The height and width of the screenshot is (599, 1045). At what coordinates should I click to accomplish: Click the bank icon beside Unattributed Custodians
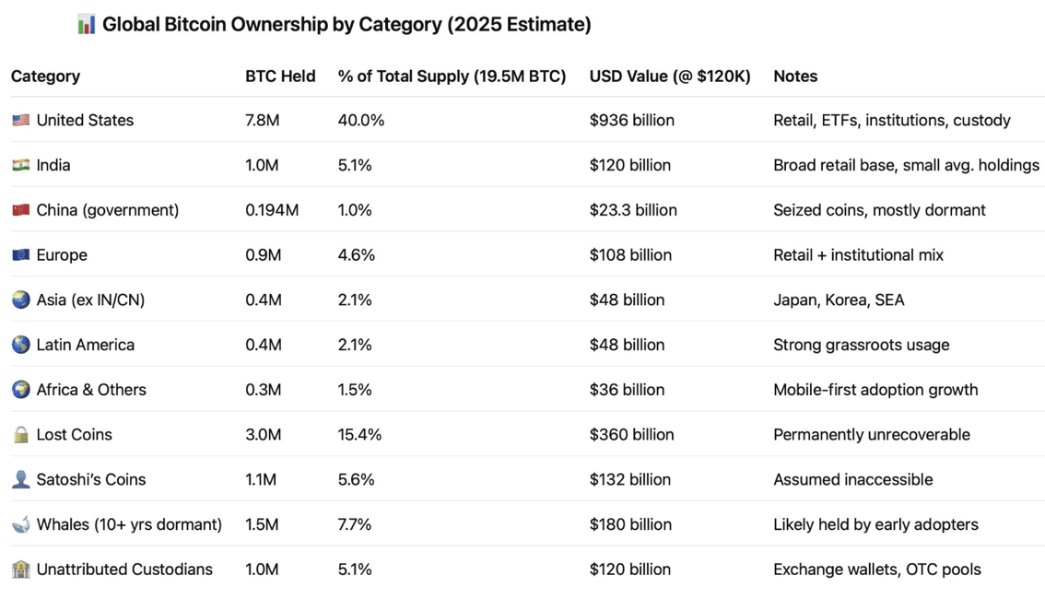click(x=20, y=570)
